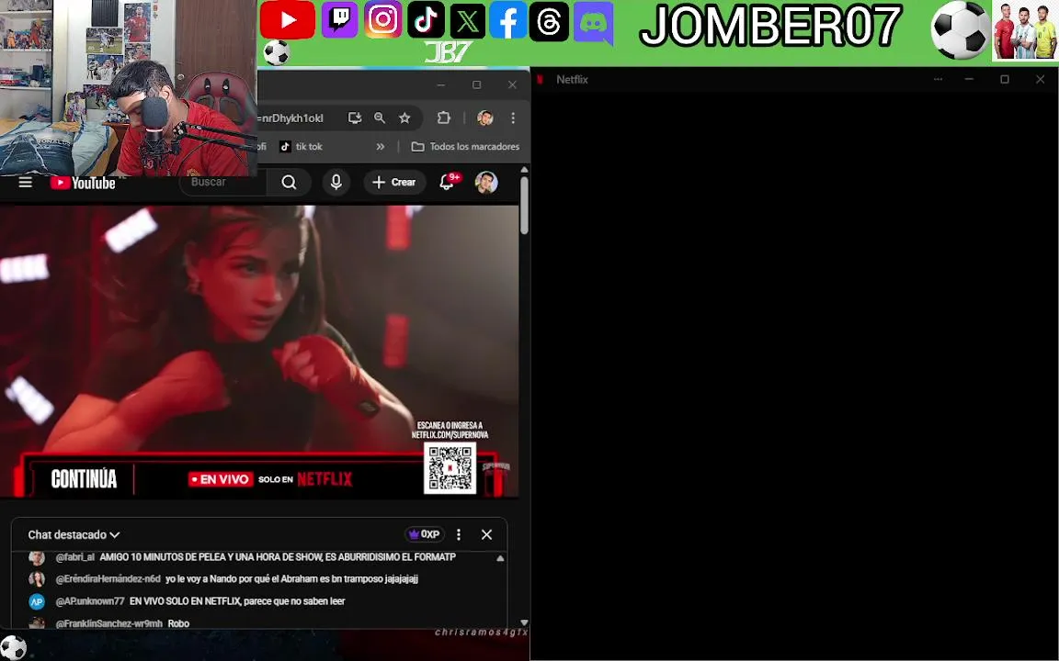Image resolution: width=1059 pixels, height=661 pixels.
Task: Click the YouTube icon in the overlay banner
Action: pos(287,19)
